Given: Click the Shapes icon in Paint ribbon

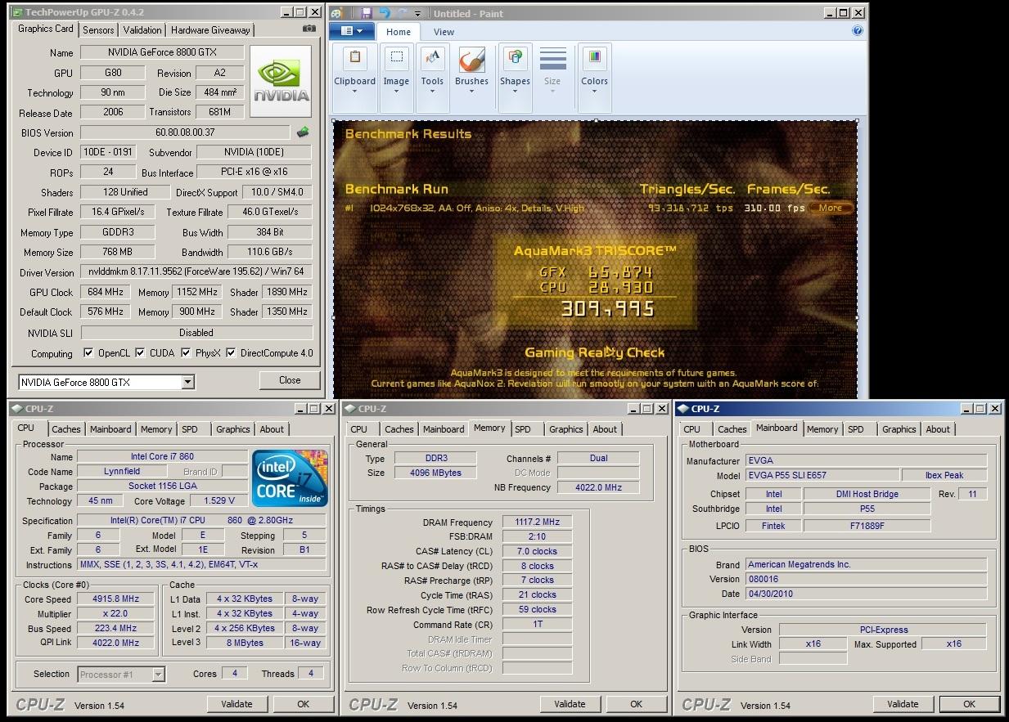Looking at the screenshot, I should pos(515,58).
